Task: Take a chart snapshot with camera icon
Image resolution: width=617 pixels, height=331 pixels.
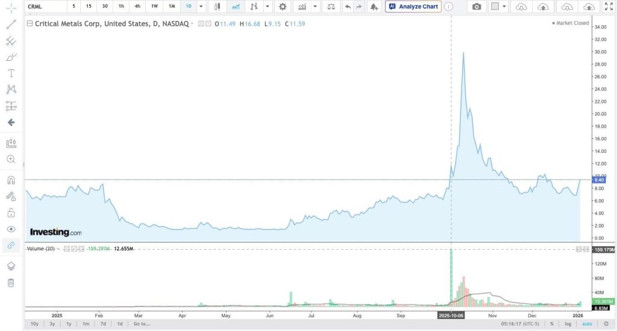Action: (x=477, y=7)
